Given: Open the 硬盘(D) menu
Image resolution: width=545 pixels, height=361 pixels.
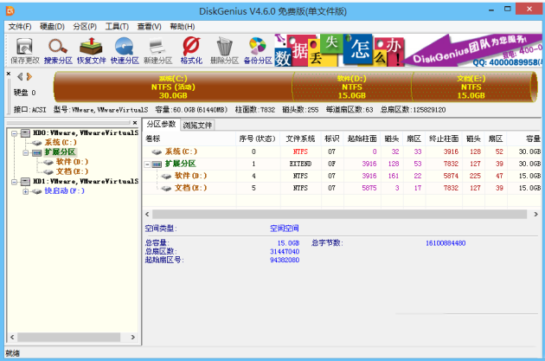Looking at the screenshot, I should [51, 27].
